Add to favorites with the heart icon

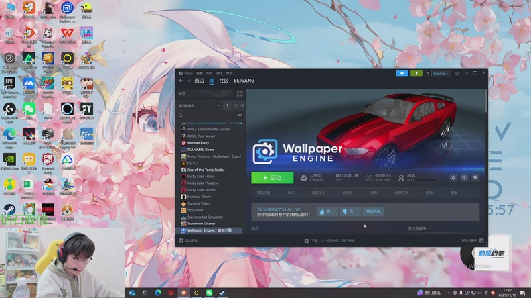[475, 177]
